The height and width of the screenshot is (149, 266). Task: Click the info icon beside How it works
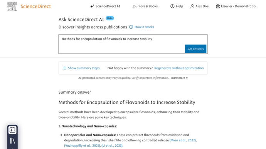coord(131,27)
